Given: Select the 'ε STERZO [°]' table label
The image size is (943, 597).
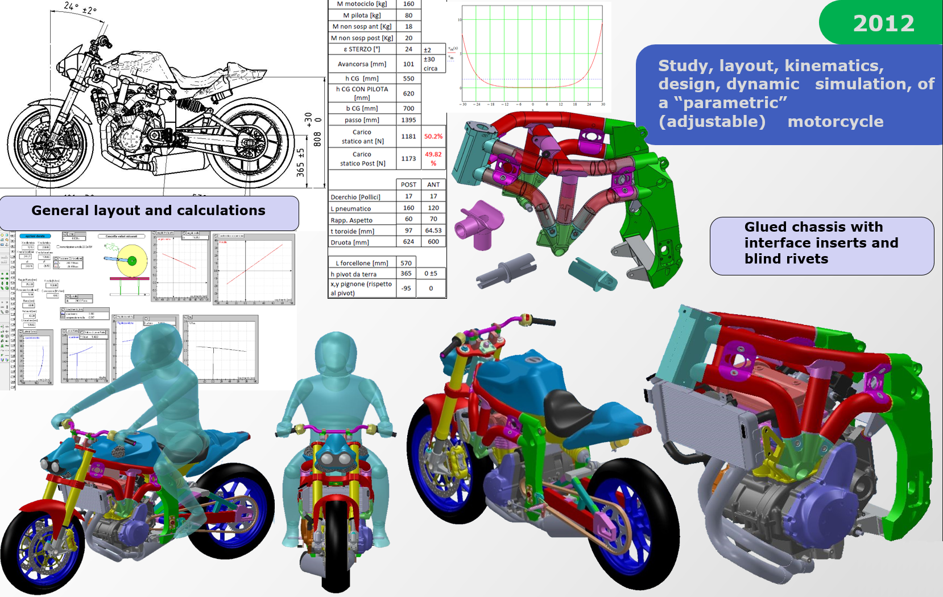Looking at the screenshot, I should tap(362, 50).
